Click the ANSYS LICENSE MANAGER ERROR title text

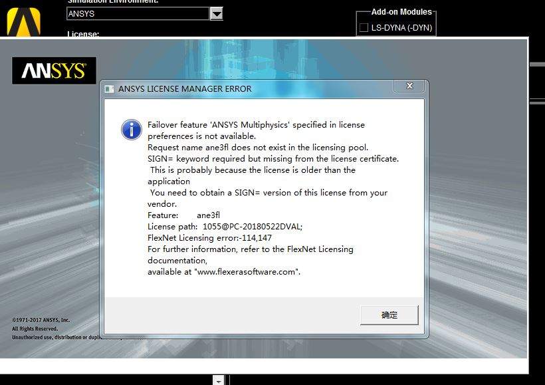pyautogui.click(x=185, y=89)
